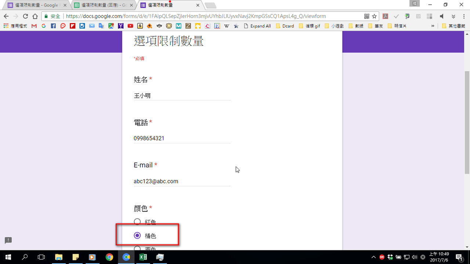The height and width of the screenshot is (264, 470).
Task: Open the Google Translate bookmark
Action: [101, 26]
